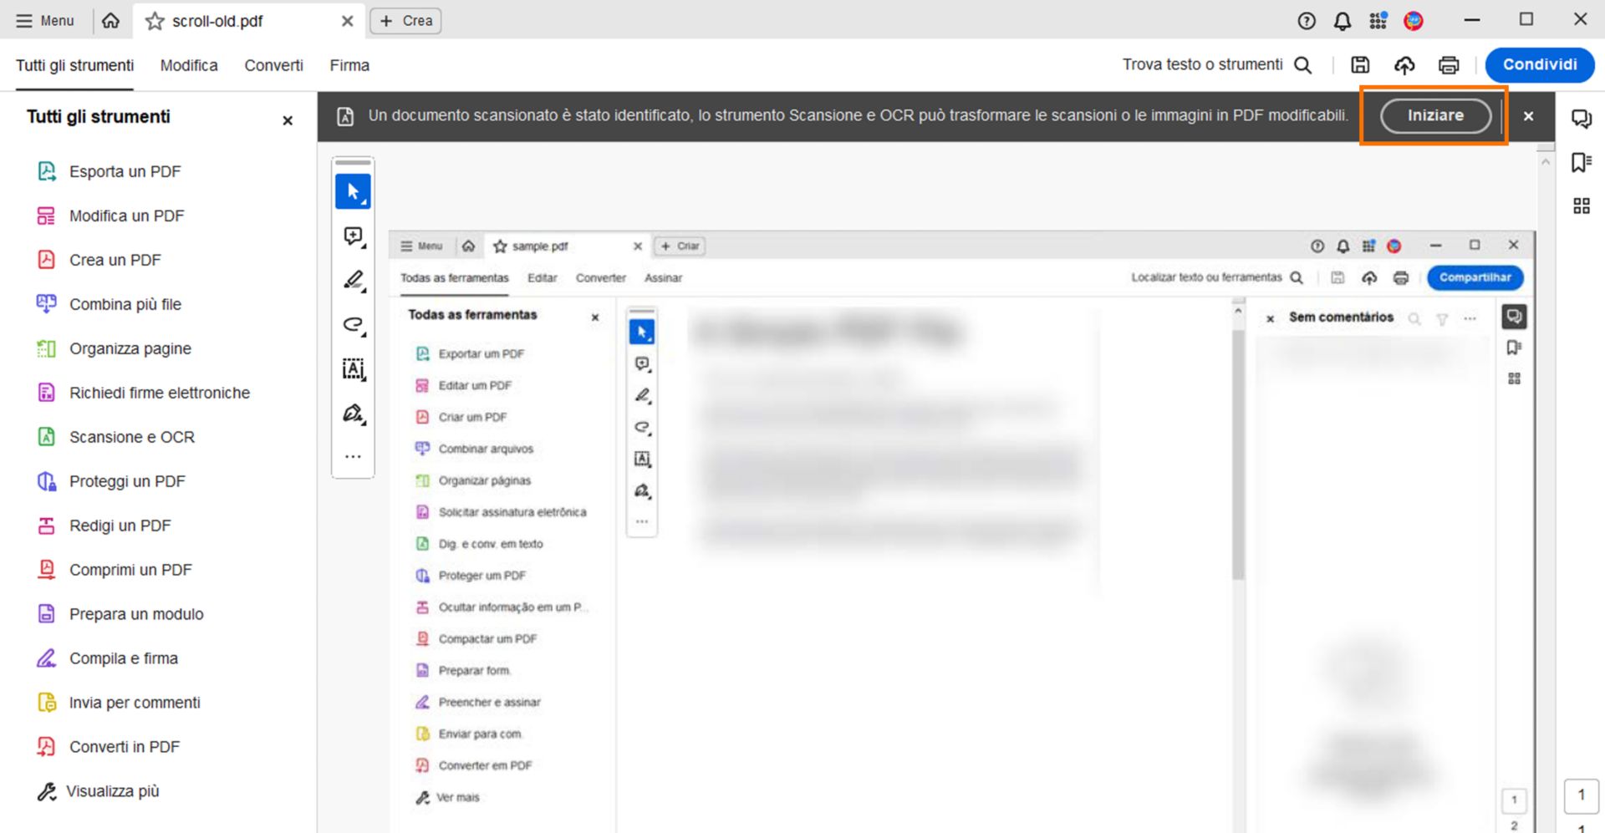This screenshot has width=1605, height=833.
Task: Expand Visualizza più tools
Action: (98, 791)
